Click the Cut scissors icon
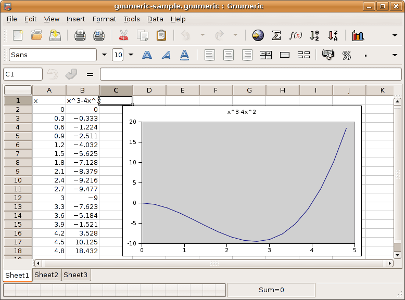 tap(123, 35)
